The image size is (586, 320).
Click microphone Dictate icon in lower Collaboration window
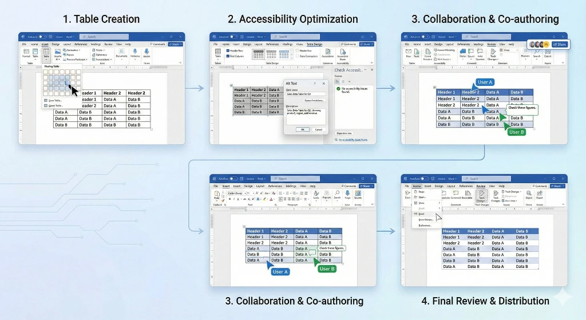point(347,193)
